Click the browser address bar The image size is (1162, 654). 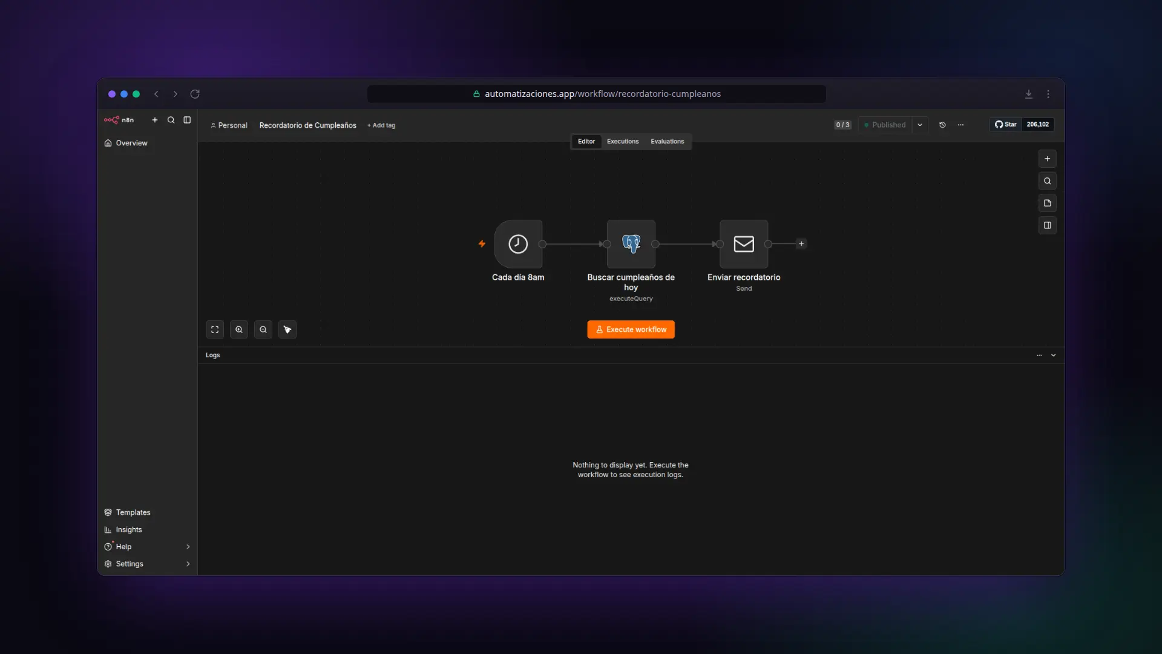coord(597,94)
